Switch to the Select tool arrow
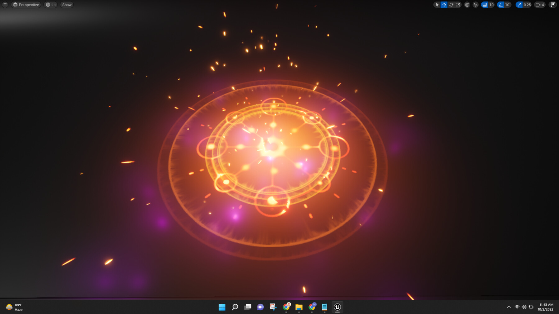Image resolution: width=559 pixels, height=314 pixels. click(x=437, y=5)
